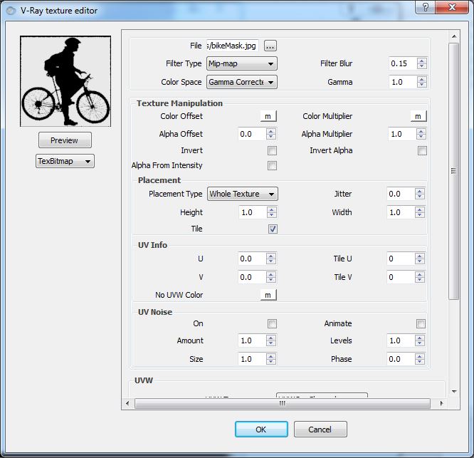Click vertical scrollbar up arrow
This screenshot has height=458, width=474.
(454, 36)
